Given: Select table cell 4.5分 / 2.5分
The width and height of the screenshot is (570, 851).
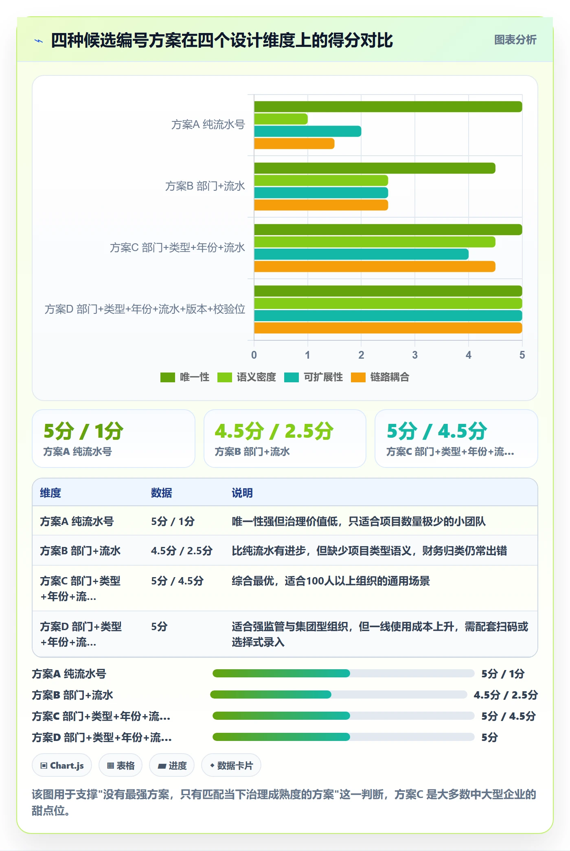Looking at the screenshot, I should coord(182,551).
